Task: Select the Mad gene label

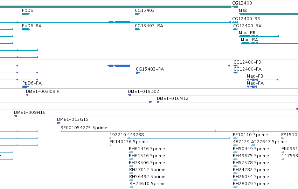Action: 243,10
